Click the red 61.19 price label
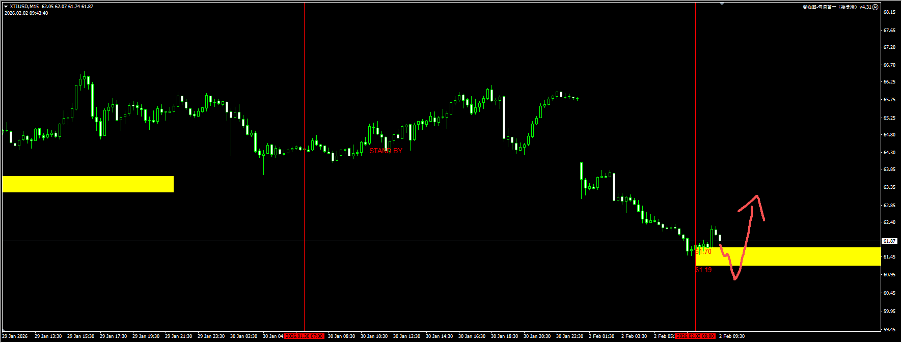 [703, 270]
